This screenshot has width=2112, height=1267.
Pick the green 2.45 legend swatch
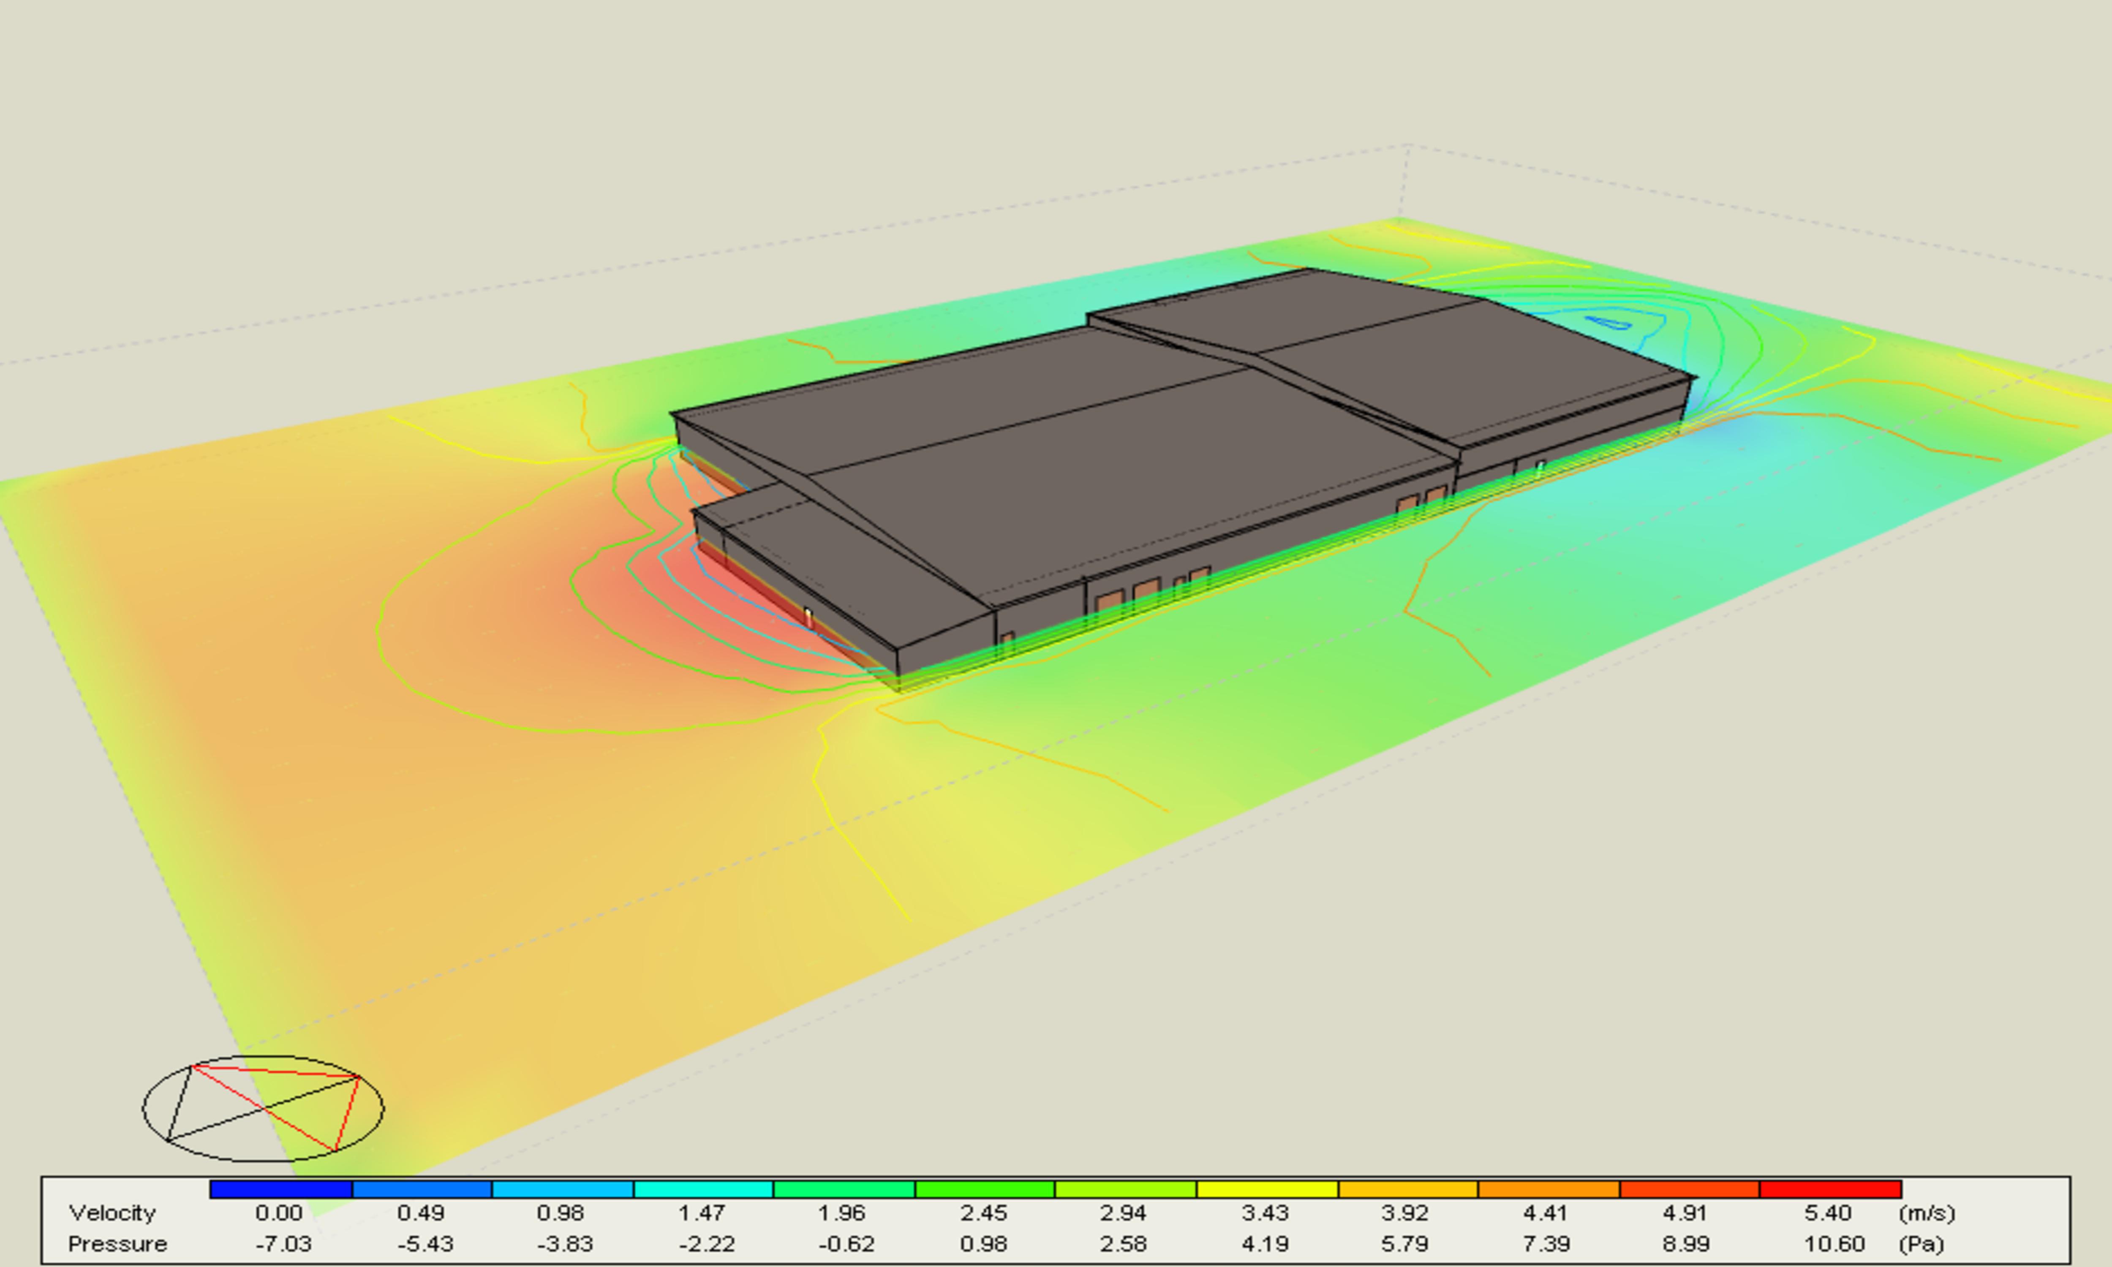click(985, 1189)
